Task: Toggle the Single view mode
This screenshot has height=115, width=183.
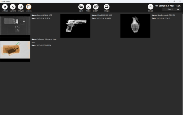Action: pyautogui.click(x=151, y=7)
